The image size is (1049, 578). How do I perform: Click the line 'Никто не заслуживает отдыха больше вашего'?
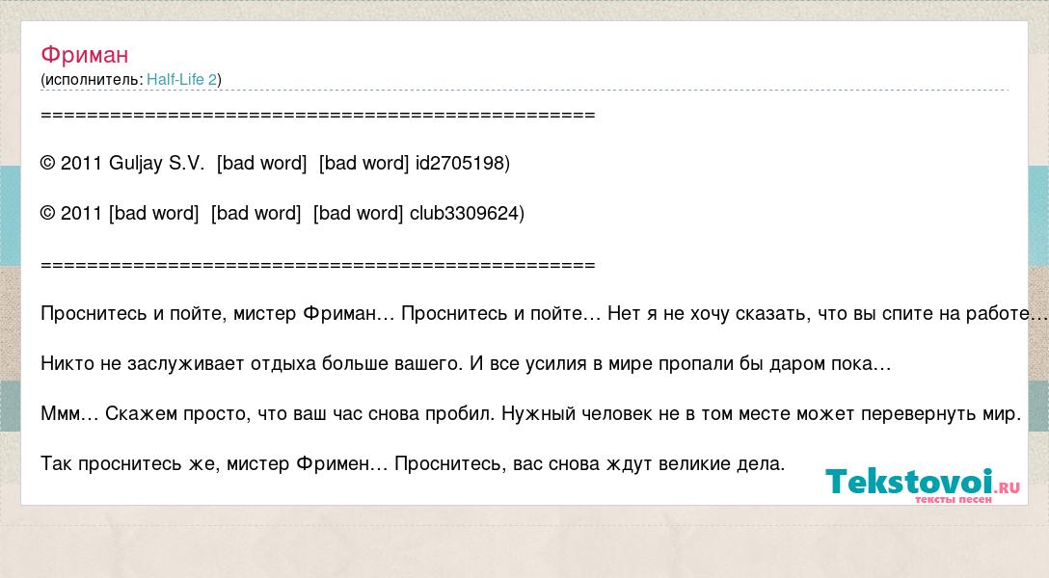[x=466, y=363]
